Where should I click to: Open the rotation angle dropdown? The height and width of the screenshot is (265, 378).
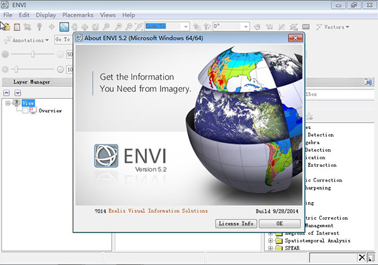tap(246, 26)
